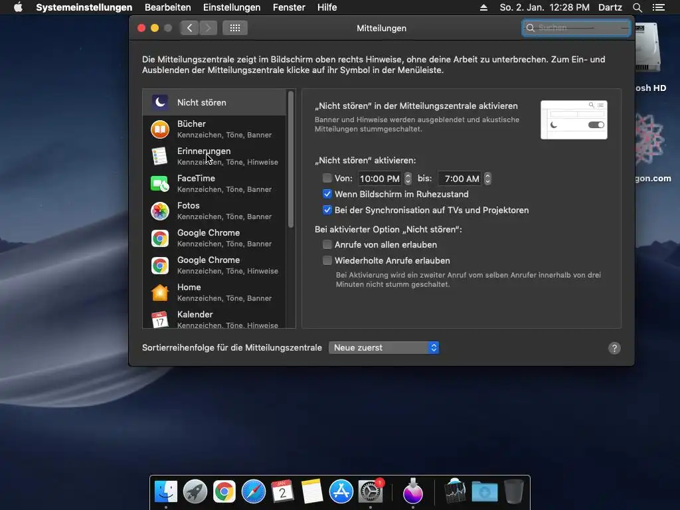Go forward with the right chevron button
Screen dimensions: 680x510
208,28
